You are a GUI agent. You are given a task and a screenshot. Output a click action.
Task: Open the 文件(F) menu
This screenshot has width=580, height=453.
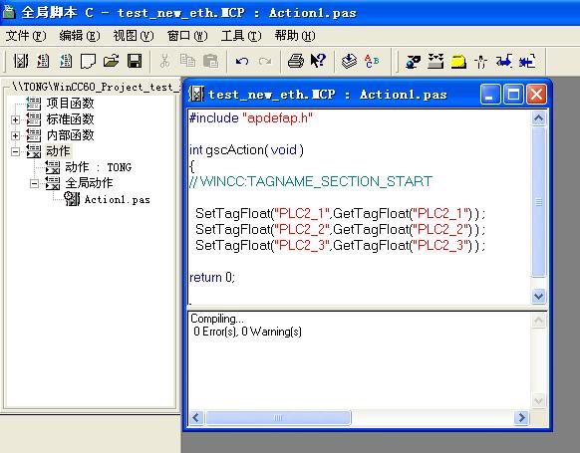tap(26, 36)
